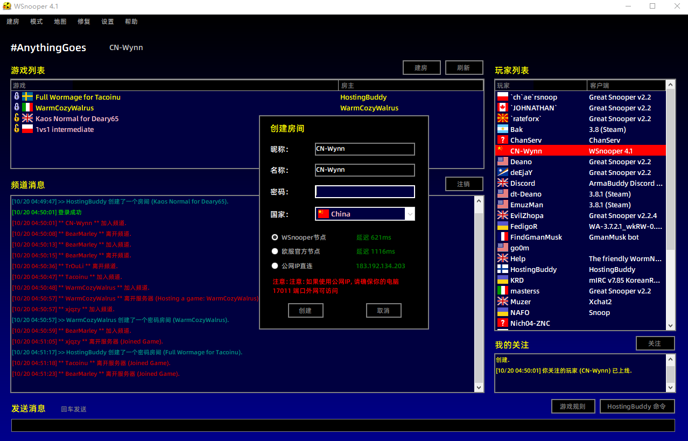Viewport: 688px width, 441px height.
Task: Open the 设置 menu
Action: point(108,22)
